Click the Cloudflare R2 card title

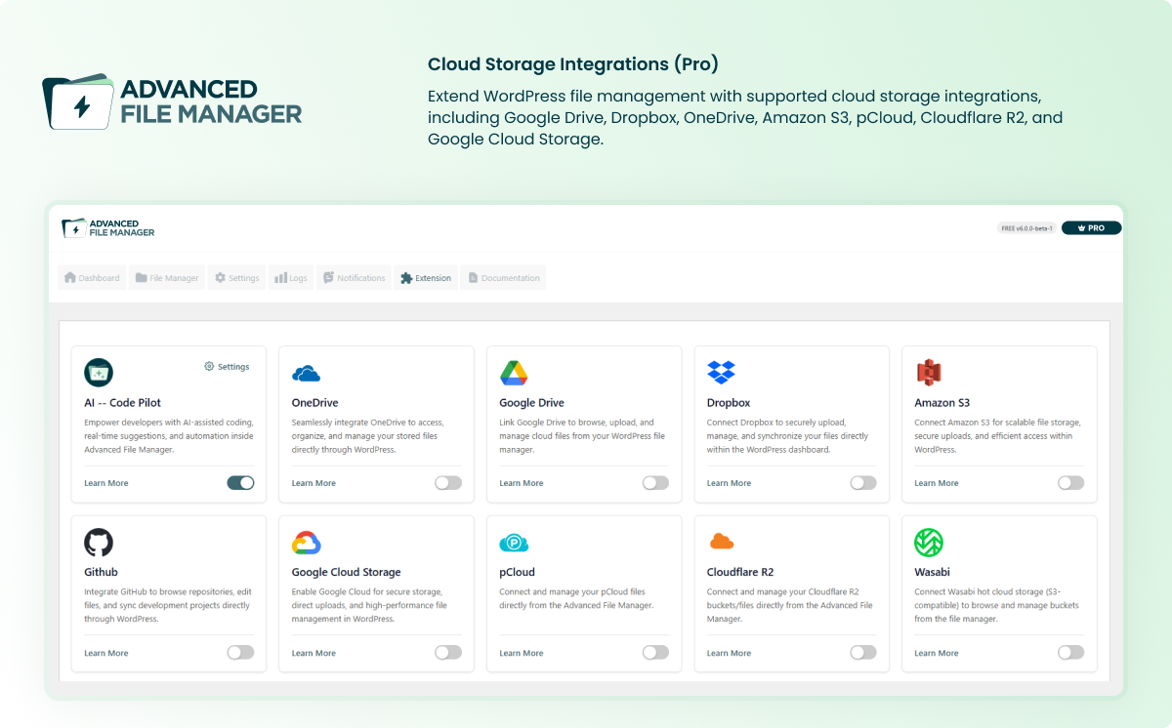click(740, 572)
